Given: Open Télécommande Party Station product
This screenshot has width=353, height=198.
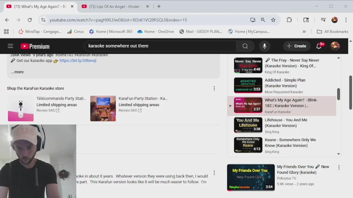Looking at the screenshot, I should [61, 98].
